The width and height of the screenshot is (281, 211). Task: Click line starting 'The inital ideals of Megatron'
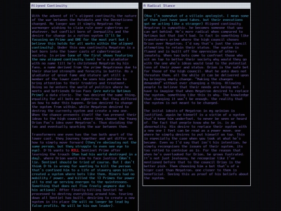189,110
